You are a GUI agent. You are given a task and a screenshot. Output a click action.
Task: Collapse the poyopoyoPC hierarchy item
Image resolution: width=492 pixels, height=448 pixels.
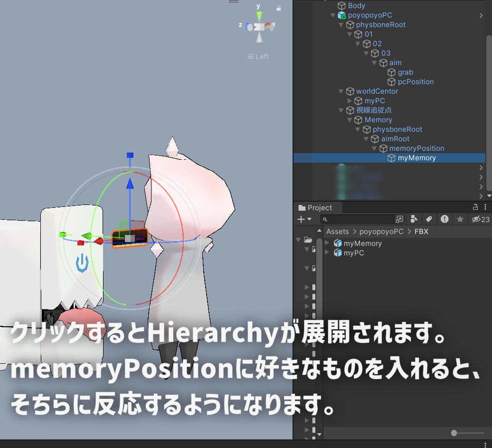tap(333, 15)
